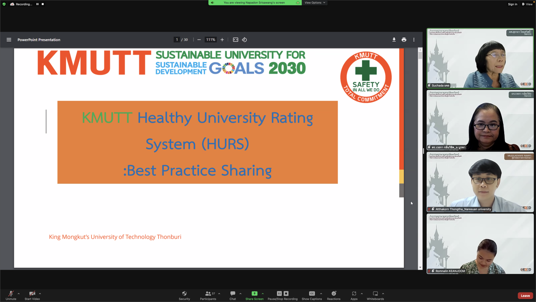Screen dimensions: 536x302
Task: Open the View layout menu
Action: coord(527,4)
